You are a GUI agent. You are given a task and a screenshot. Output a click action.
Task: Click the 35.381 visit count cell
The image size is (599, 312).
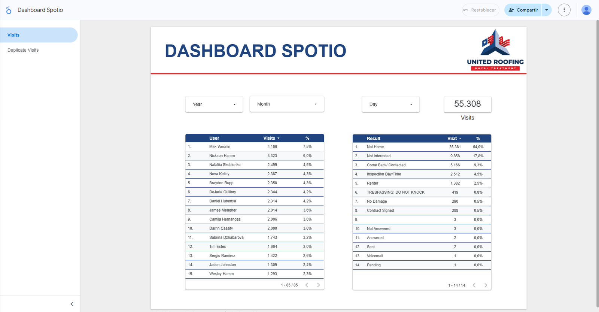(x=455, y=147)
